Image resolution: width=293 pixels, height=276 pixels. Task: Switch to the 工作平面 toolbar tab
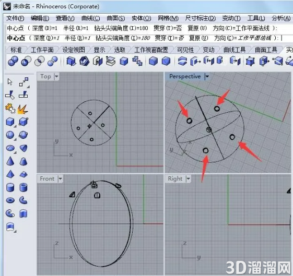point(42,50)
